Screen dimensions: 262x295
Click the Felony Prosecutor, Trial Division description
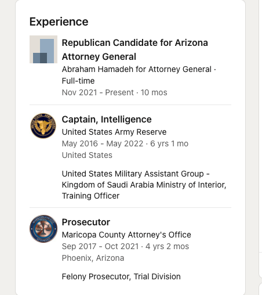click(x=121, y=276)
